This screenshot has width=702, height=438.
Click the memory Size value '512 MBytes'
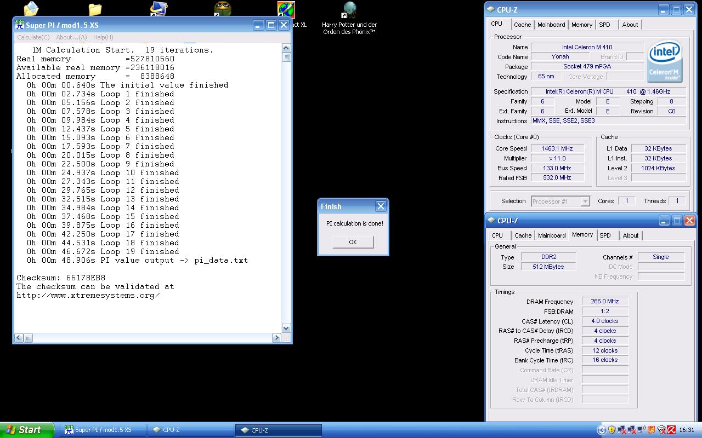pyautogui.click(x=548, y=267)
